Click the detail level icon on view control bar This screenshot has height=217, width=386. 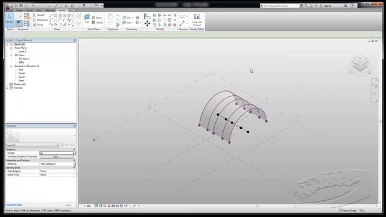(96, 206)
